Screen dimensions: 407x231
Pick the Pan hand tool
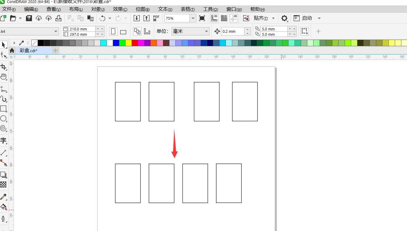(3, 77)
